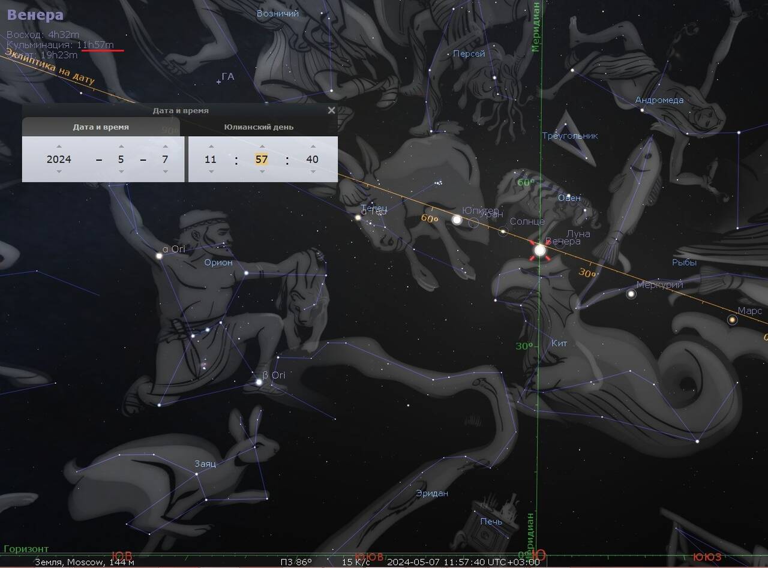Switch to the Юлианский день tab

pos(259,127)
